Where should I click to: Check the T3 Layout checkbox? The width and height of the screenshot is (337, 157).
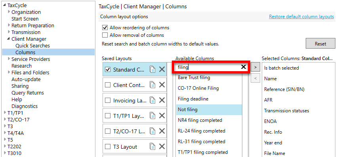click(x=108, y=147)
